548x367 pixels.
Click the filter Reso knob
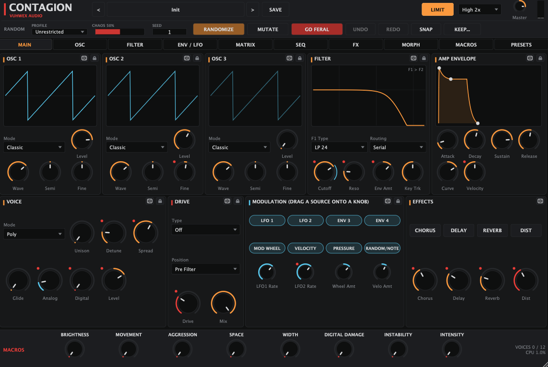click(x=354, y=172)
